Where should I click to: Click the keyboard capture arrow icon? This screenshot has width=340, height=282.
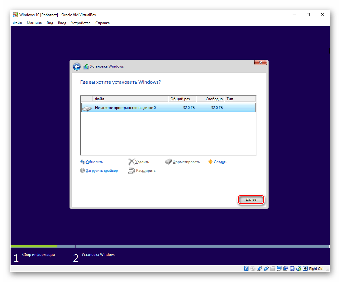pos(305,269)
